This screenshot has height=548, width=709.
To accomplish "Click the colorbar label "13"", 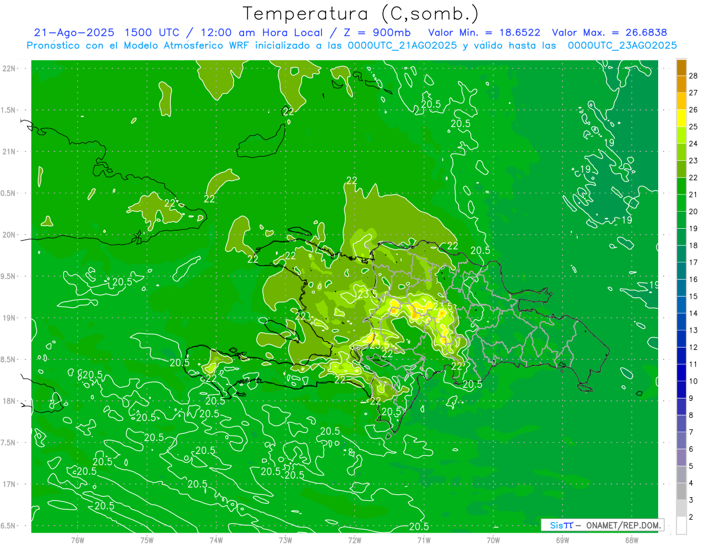I will pyautogui.click(x=693, y=330).
